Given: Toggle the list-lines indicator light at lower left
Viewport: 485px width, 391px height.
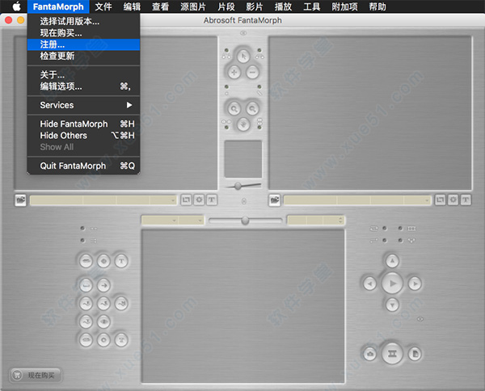Looking at the screenshot, I should tap(82, 240).
